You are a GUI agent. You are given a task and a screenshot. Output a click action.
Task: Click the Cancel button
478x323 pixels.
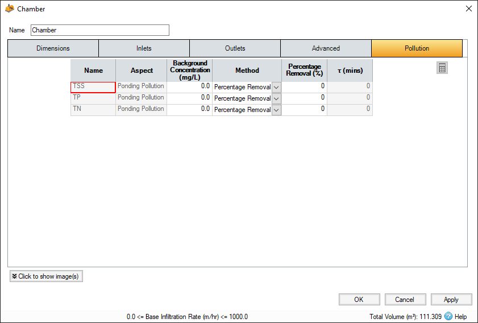pos(405,300)
